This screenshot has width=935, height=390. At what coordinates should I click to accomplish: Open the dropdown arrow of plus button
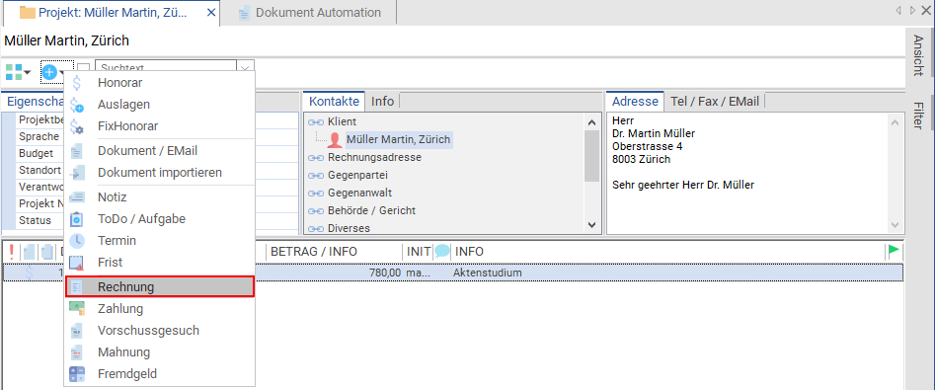[62, 73]
